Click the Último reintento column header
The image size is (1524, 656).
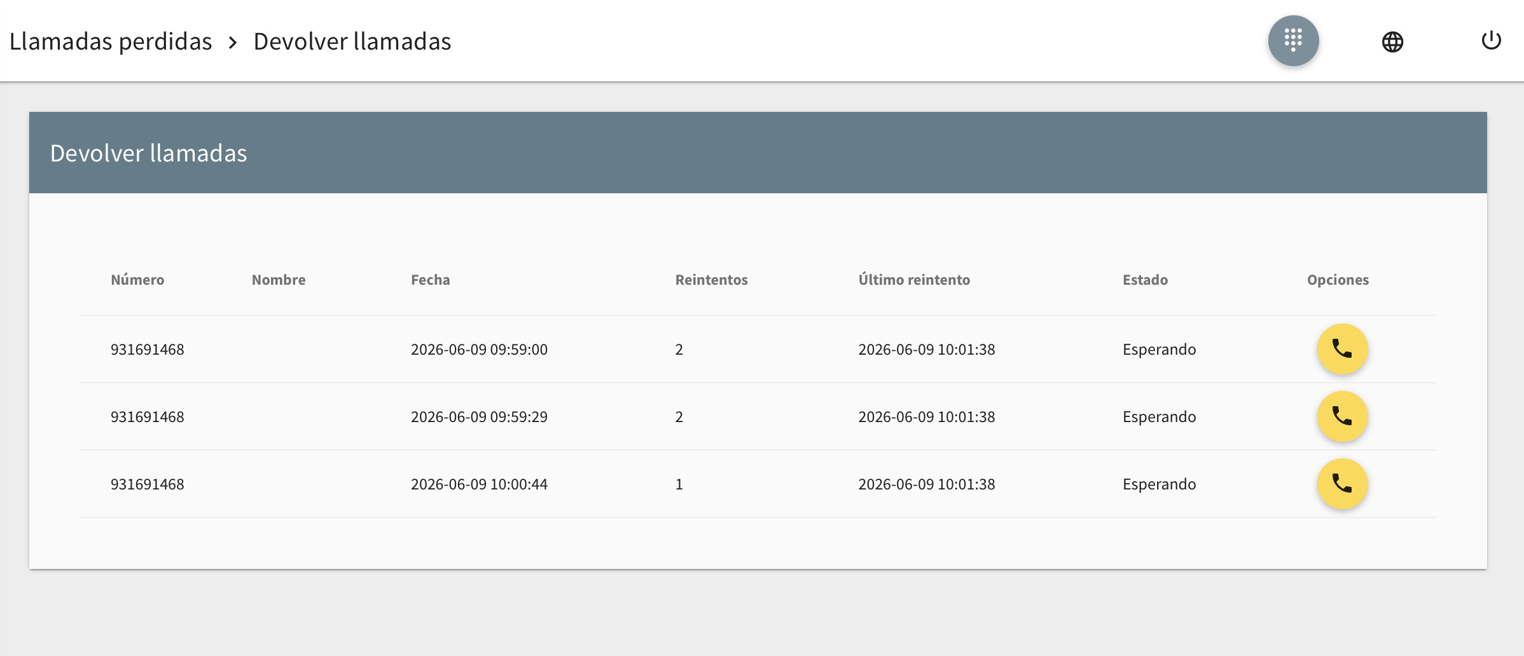(x=914, y=280)
